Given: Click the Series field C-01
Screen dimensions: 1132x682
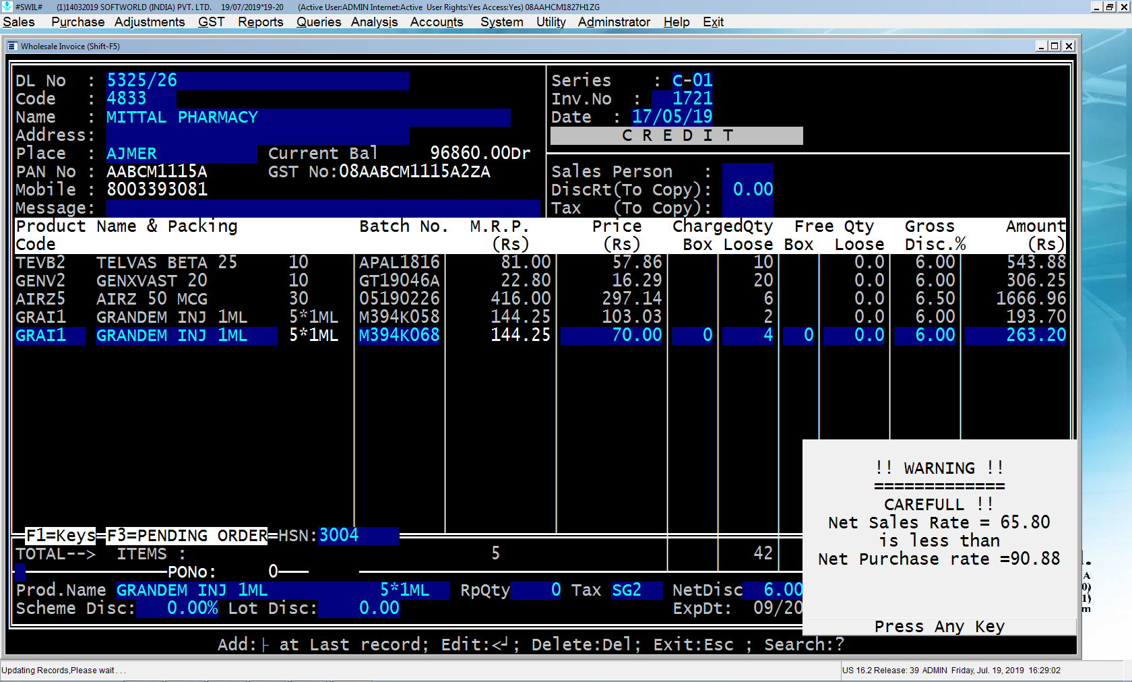Looking at the screenshot, I should coord(692,80).
